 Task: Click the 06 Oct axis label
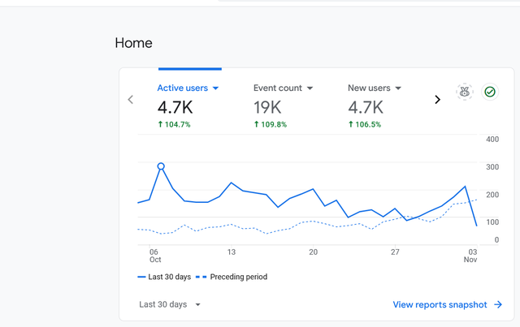point(155,256)
